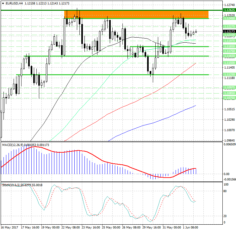
Task: Click the black current price 1.12173 label
Action: (229, 31)
